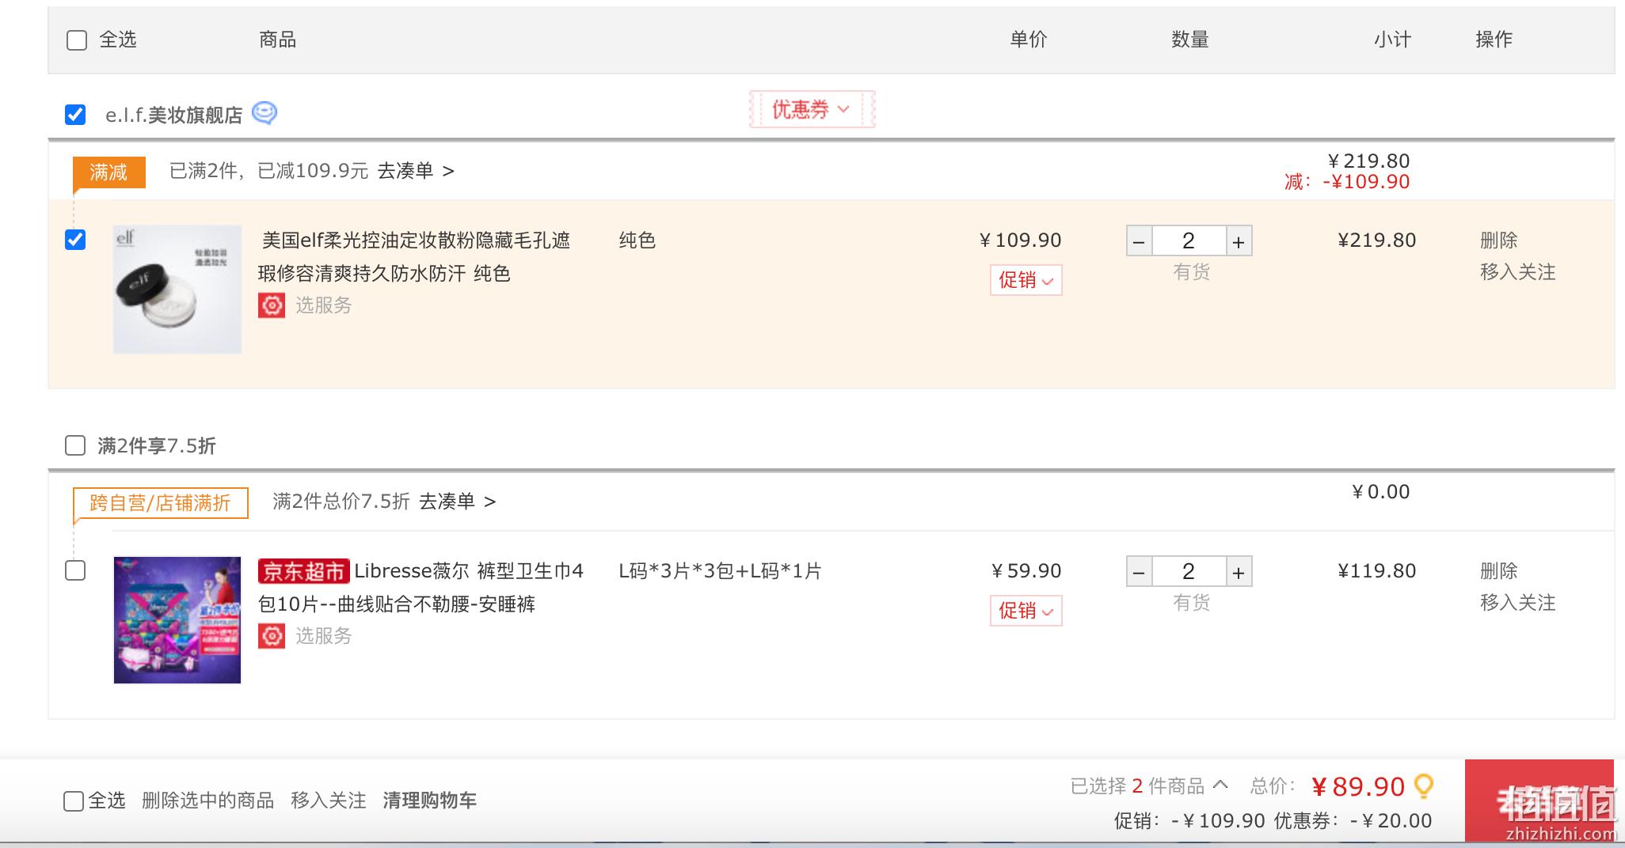
Task: Click 清理购物车 link
Action: coord(430,801)
